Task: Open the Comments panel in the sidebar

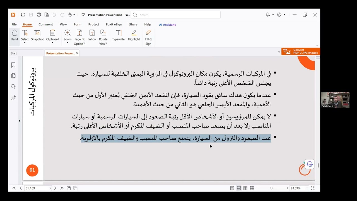Action: tap(13, 87)
